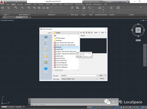
Task: Expand the Block Definition panel dropdown
Action: tap(25, 15)
